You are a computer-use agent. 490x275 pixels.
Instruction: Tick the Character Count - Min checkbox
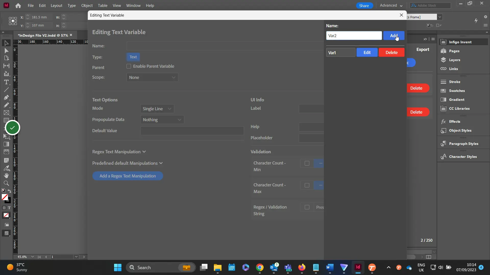tap(307, 163)
